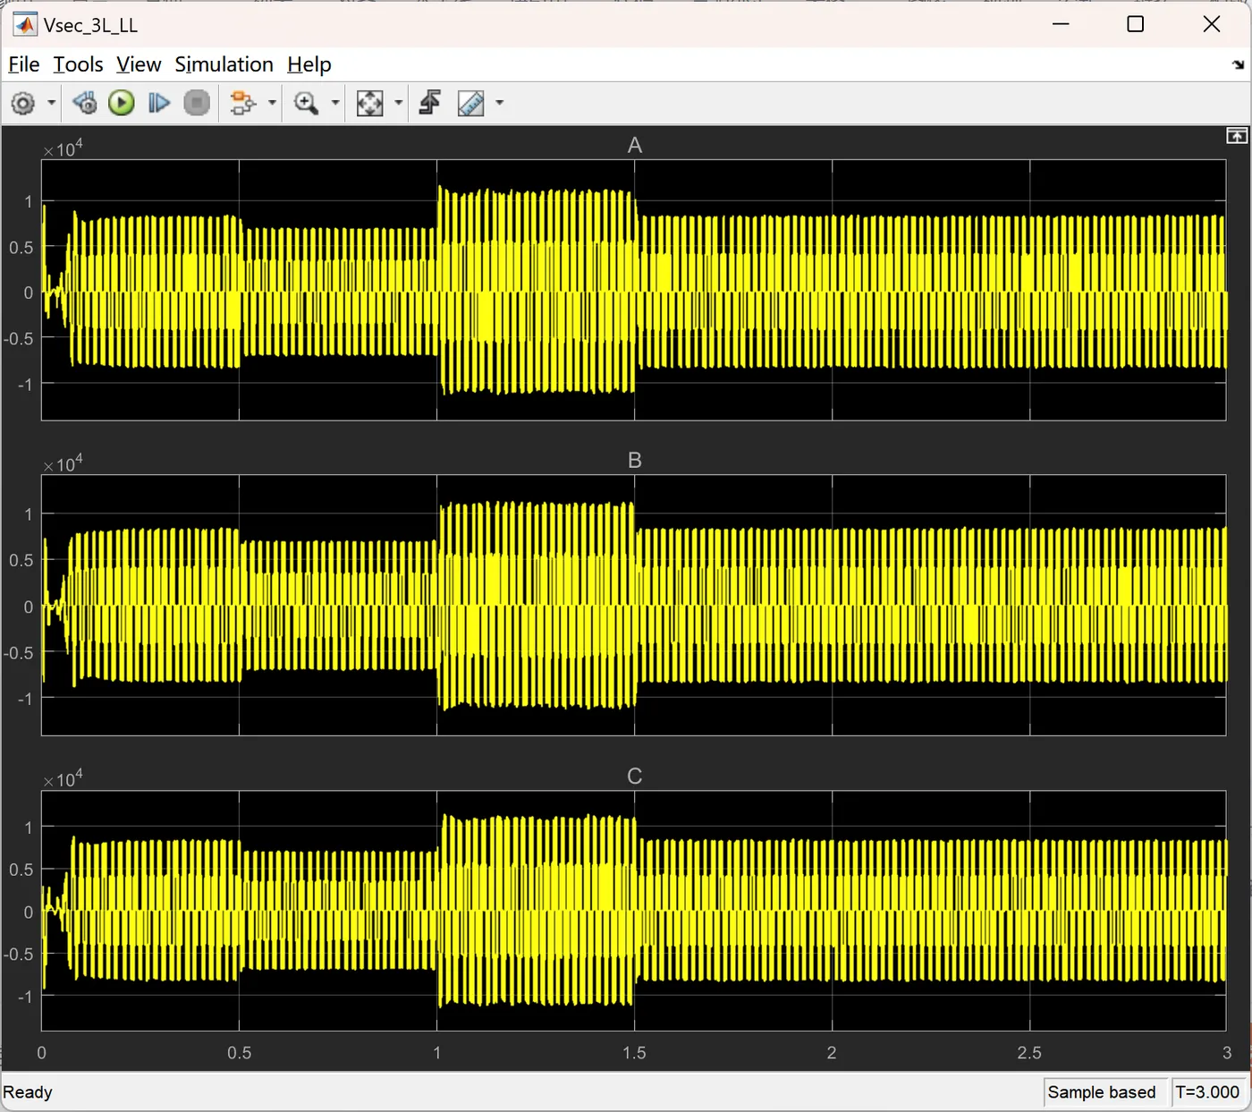Screen dimensions: 1252x1112
Task: Click the waveform in plot B
Action: point(633,606)
